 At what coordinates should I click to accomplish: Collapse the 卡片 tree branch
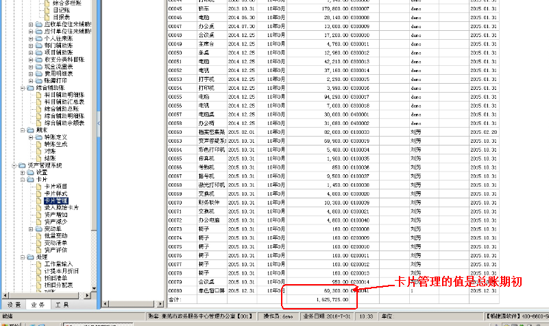(x=23, y=180)
